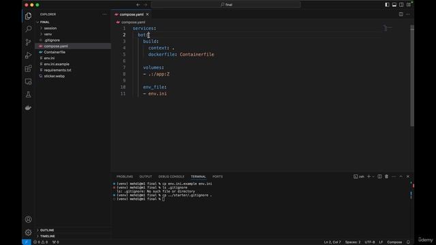Change encoding via UTF-8 status item
The width and height of the screenshot is (436, 245).
(x=370, y=242)
